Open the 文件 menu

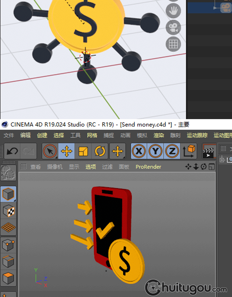point(9,135)
